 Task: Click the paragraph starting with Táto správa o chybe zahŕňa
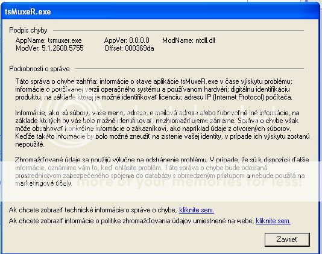coord(154,89)
